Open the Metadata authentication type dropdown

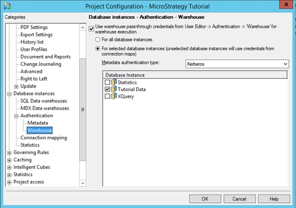(x=237, y=64)
